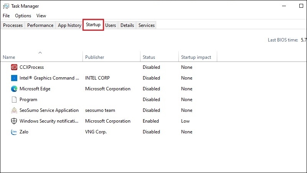Click the Low startup impact value
The image size is (307, 173).
point(185,121)
